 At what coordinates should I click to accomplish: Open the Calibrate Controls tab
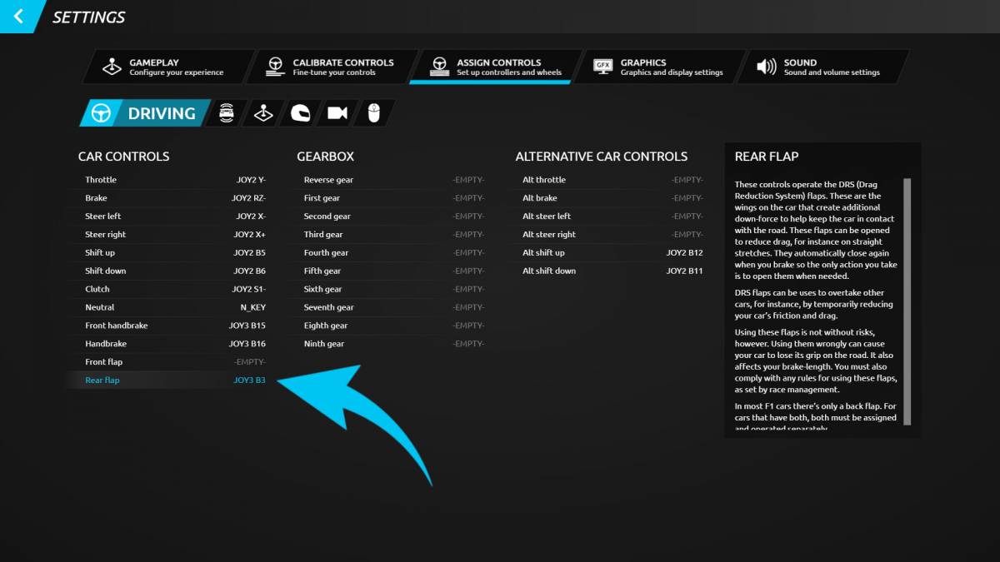coord(329,67)
